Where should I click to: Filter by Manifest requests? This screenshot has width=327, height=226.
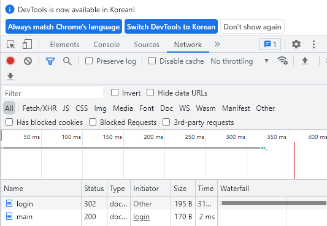tap(236, 108)
